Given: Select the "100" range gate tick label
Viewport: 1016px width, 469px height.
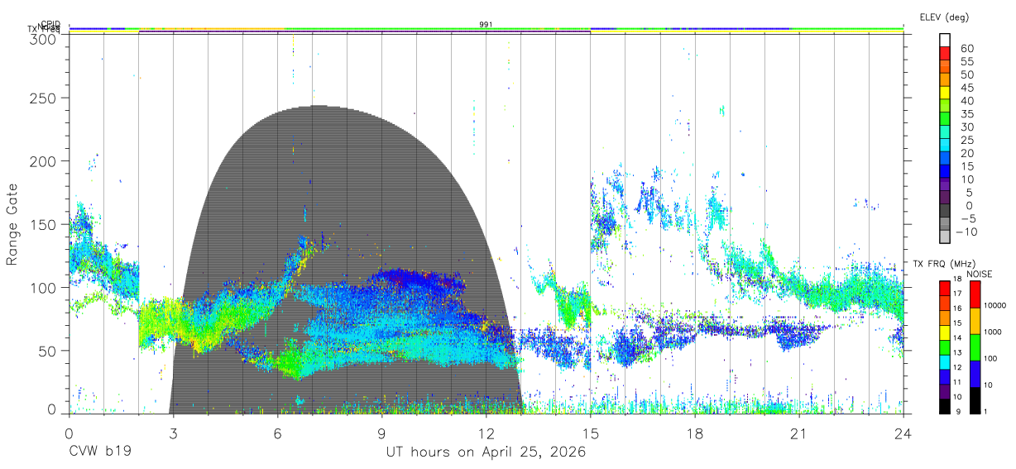Looking at the screenshot, I should point(42,287).
